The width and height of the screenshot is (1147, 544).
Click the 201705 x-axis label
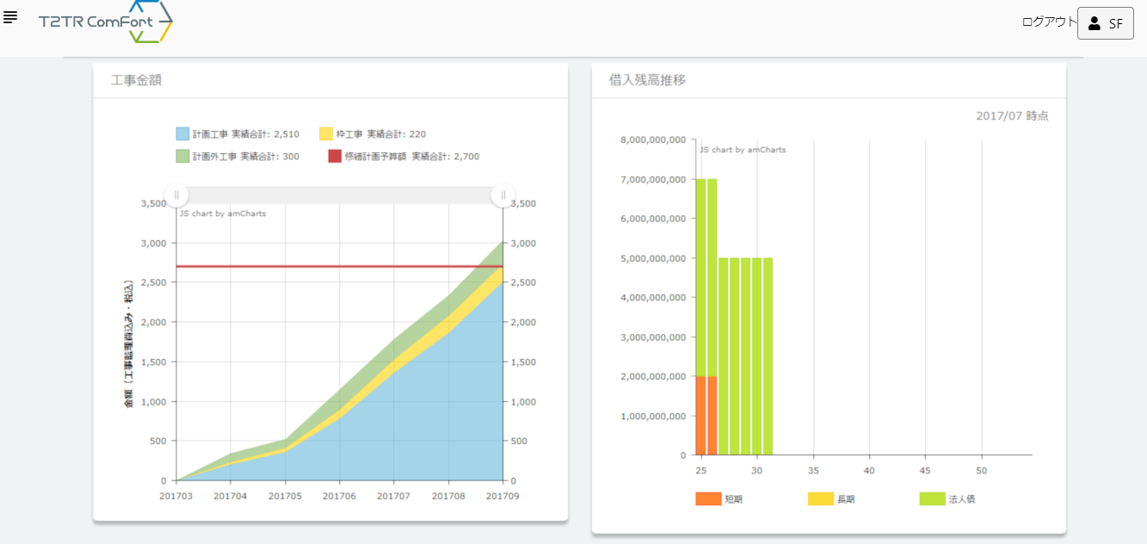pyautogui.click(x=285, y=496)
